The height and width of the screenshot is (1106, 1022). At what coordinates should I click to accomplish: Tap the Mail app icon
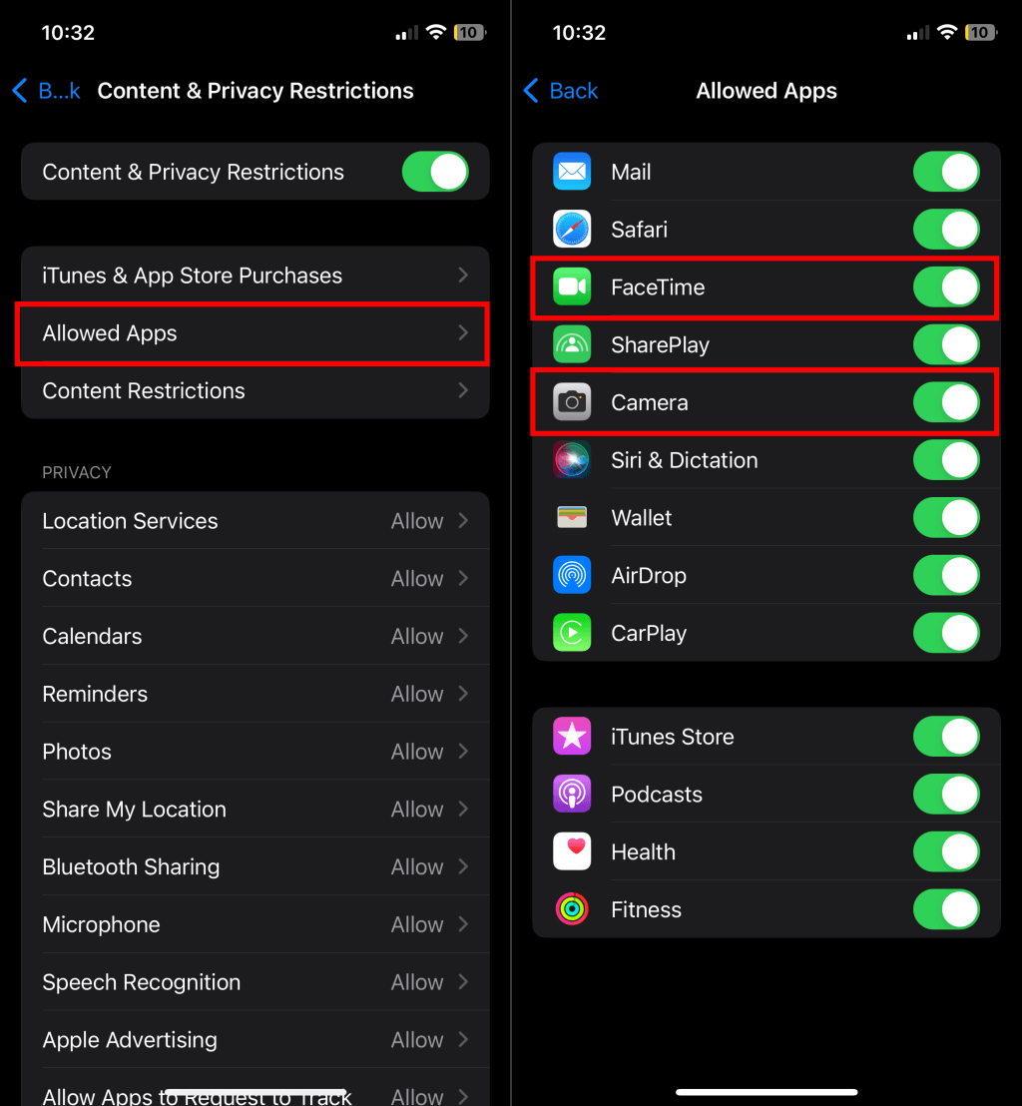tap(571, 172)
